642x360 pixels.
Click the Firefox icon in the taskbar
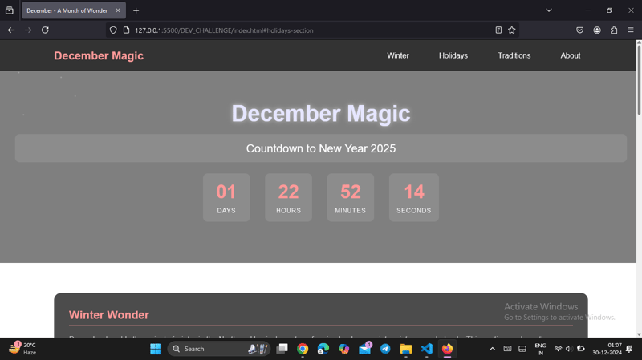447,349
